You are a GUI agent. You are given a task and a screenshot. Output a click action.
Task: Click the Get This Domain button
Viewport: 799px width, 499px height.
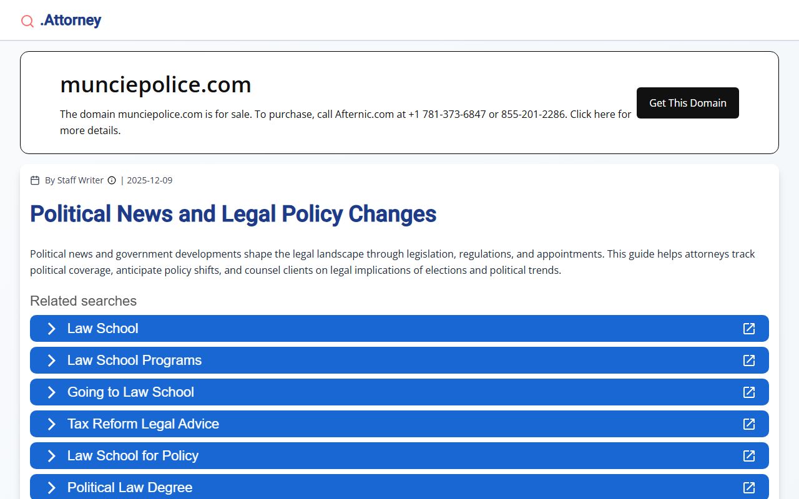pyautogui.click(x=687, y=103)
